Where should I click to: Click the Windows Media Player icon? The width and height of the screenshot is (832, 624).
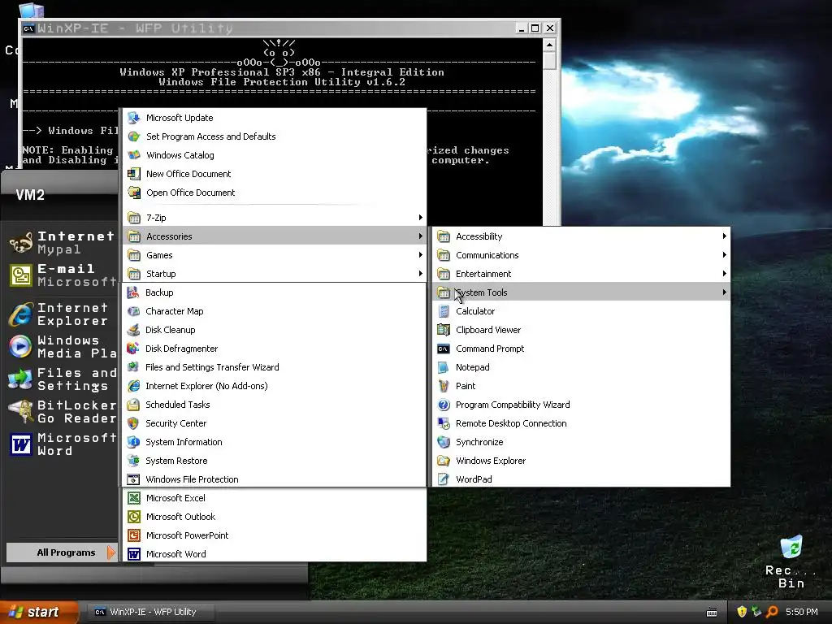click(20, 346)
